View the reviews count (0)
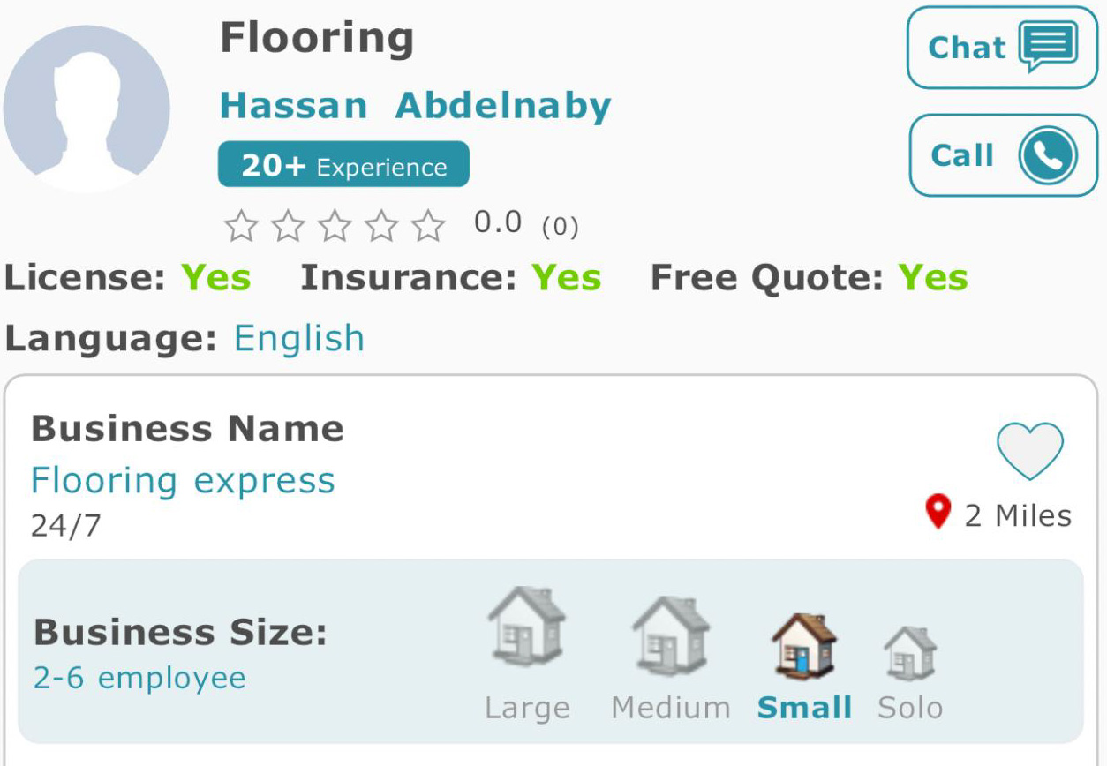 tap(560, 228)
